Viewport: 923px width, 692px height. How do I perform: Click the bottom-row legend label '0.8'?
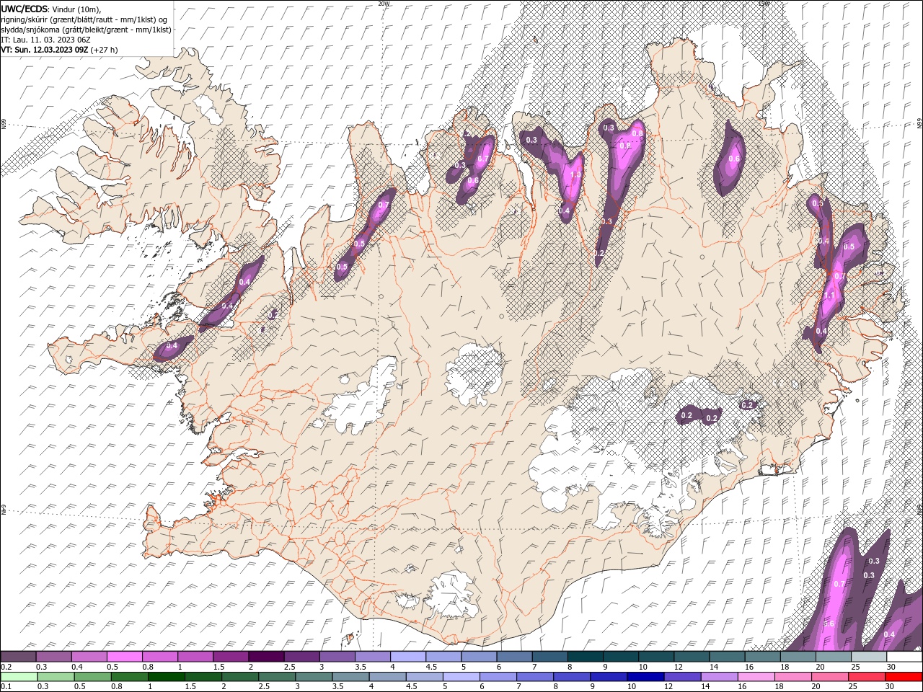117,687
